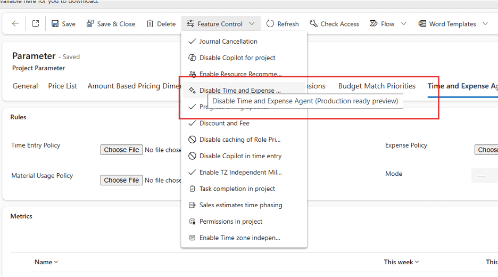The image size is (498, 277).
Task: Click Choose File for Material Usage Policy
Action: pos(122,181)
